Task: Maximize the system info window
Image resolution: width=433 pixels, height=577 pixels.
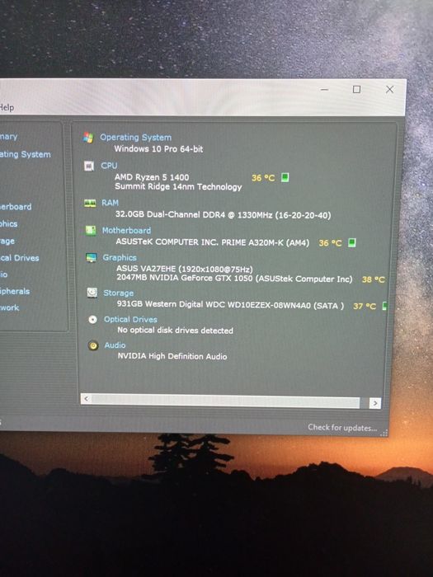Action: pyautogui.click(x=356, y=89)
